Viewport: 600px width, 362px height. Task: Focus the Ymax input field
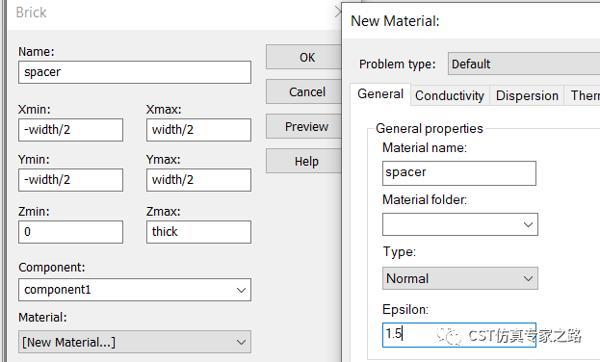click(x=198, y=180)
